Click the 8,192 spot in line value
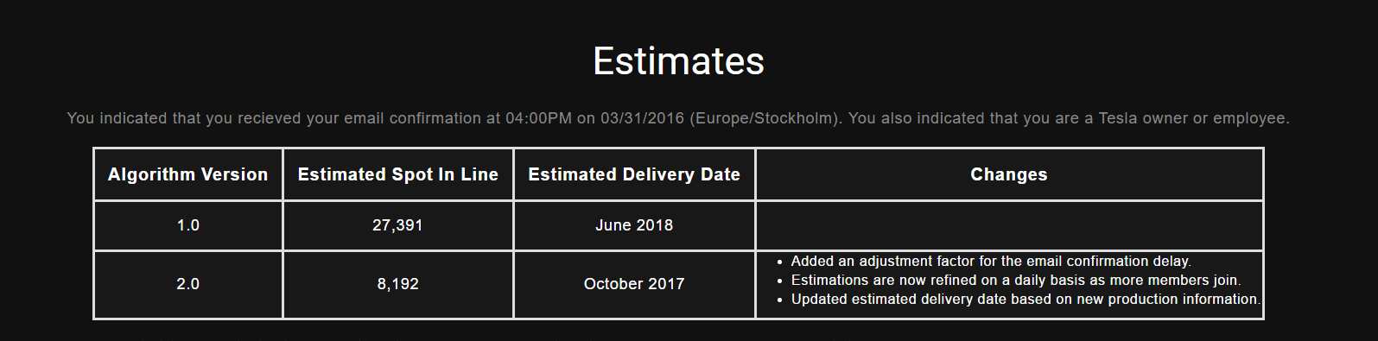 (398, 284)
